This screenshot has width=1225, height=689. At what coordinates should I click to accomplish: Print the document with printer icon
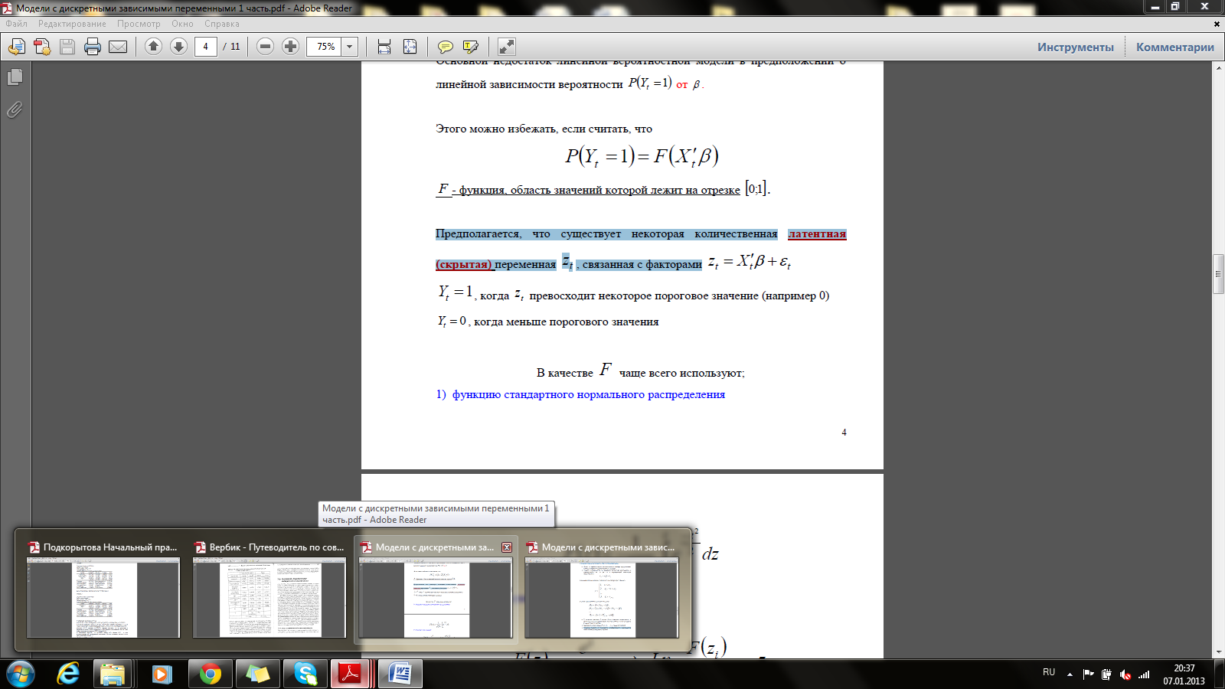93,47
